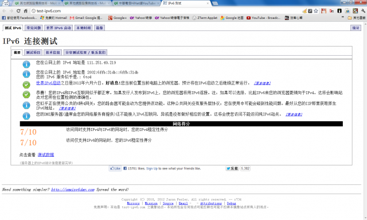Click the Attributions footer link

point(211,203)
